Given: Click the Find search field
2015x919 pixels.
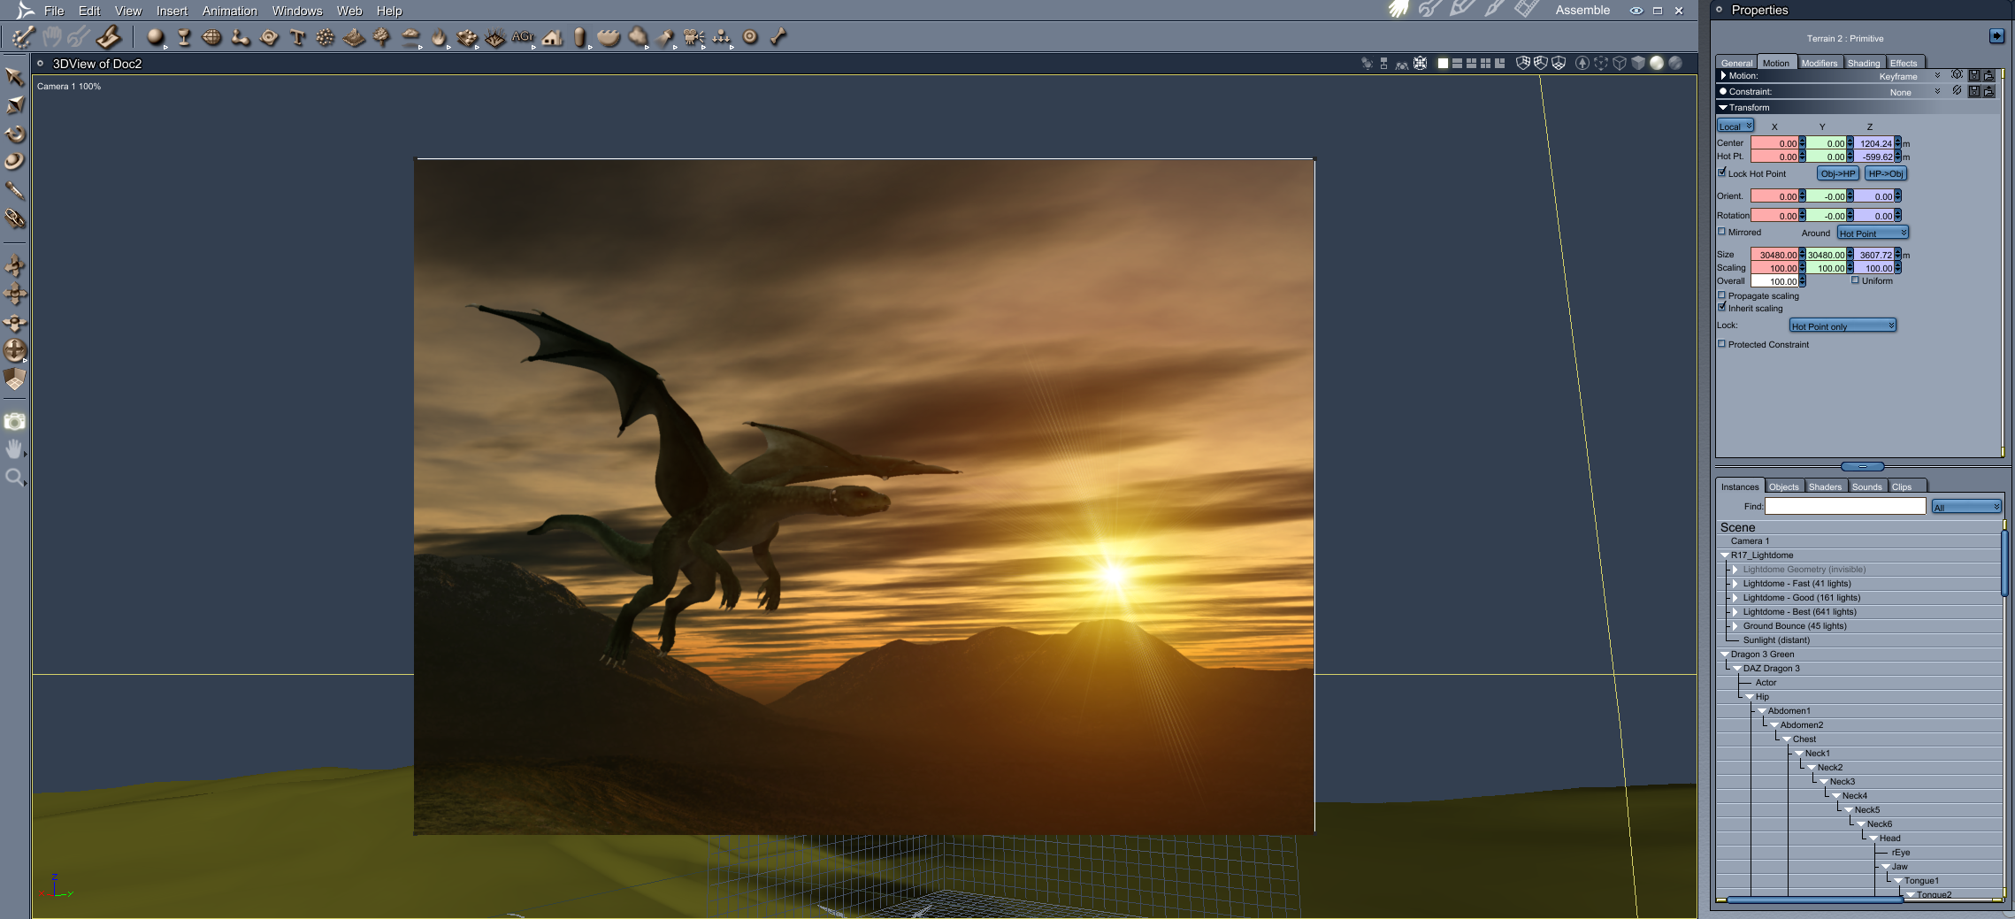Looking at the screenshot, I should pos(1845,506).
